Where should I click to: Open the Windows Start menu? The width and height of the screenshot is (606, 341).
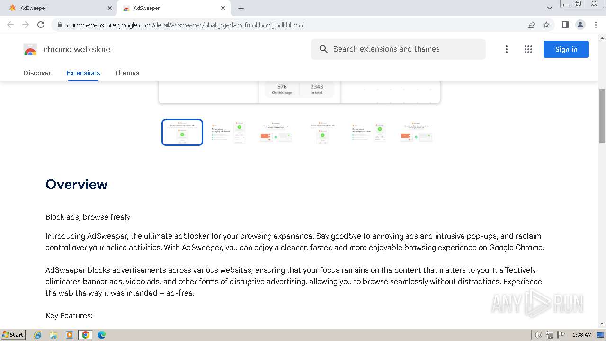point(13,334)
